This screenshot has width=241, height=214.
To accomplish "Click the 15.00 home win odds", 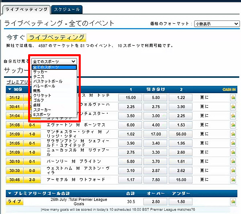I will pos(130,98).
